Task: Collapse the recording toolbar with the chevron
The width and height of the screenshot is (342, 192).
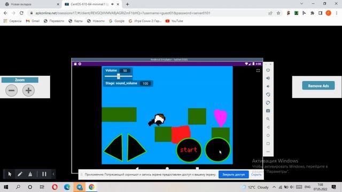Action: [x=53, y=174]
